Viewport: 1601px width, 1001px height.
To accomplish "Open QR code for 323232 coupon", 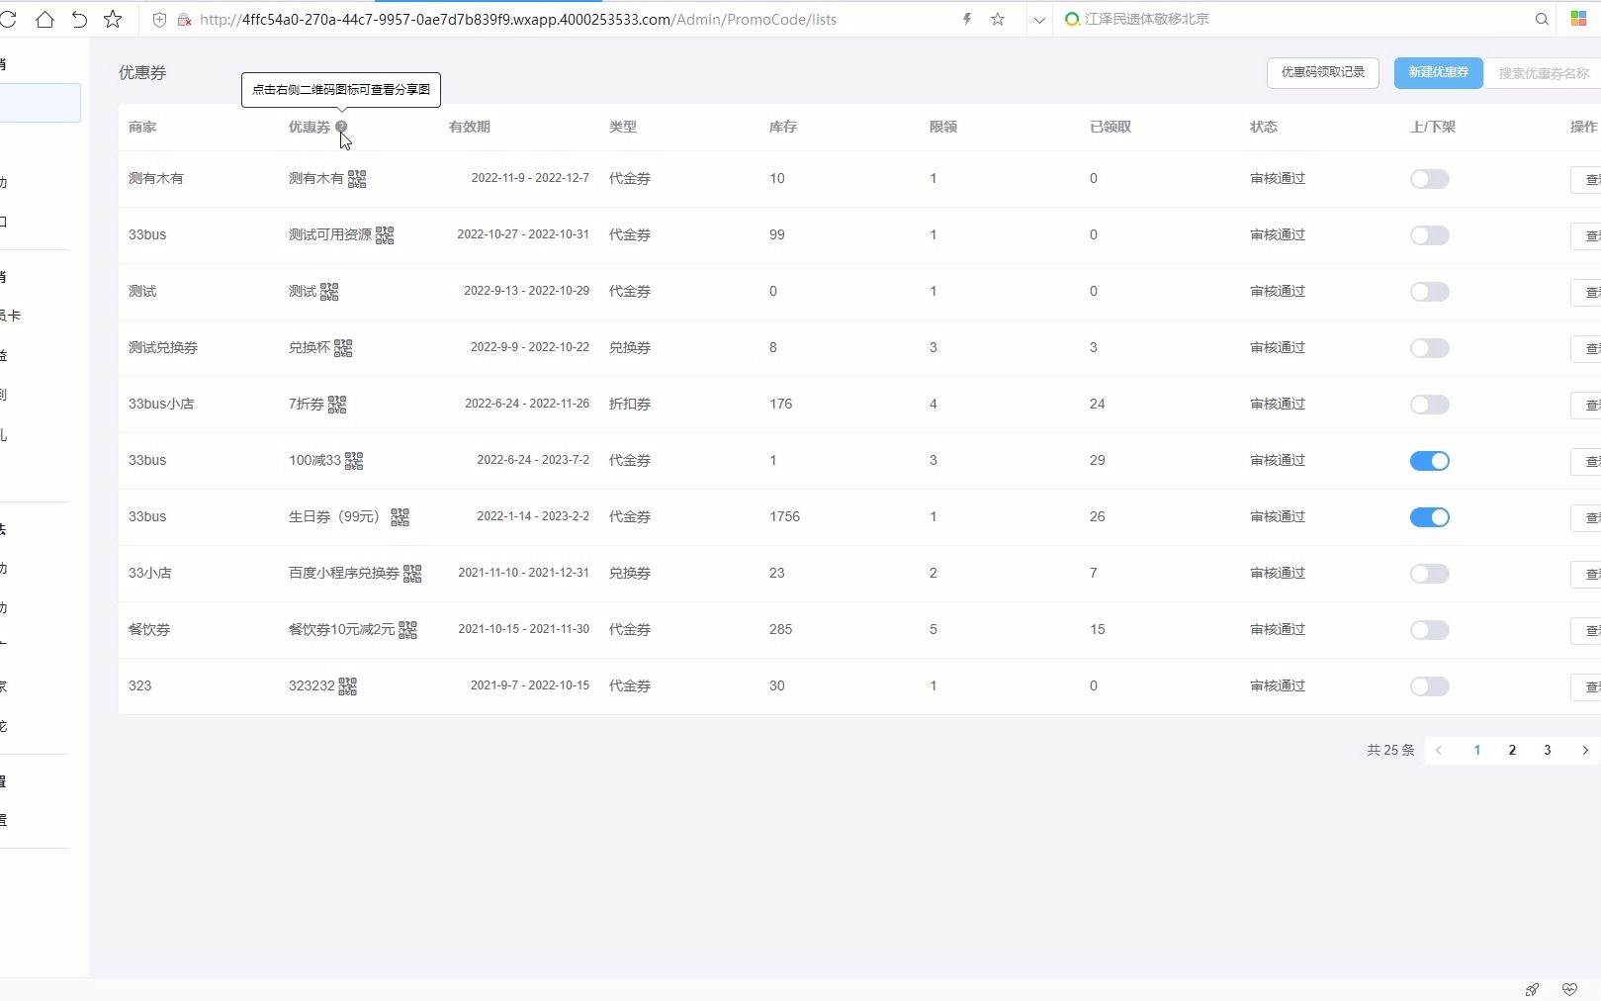I will tap(347, 686).
